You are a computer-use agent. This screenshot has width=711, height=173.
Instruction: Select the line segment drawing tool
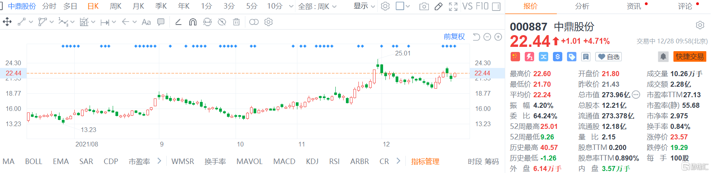click(22, 22)
